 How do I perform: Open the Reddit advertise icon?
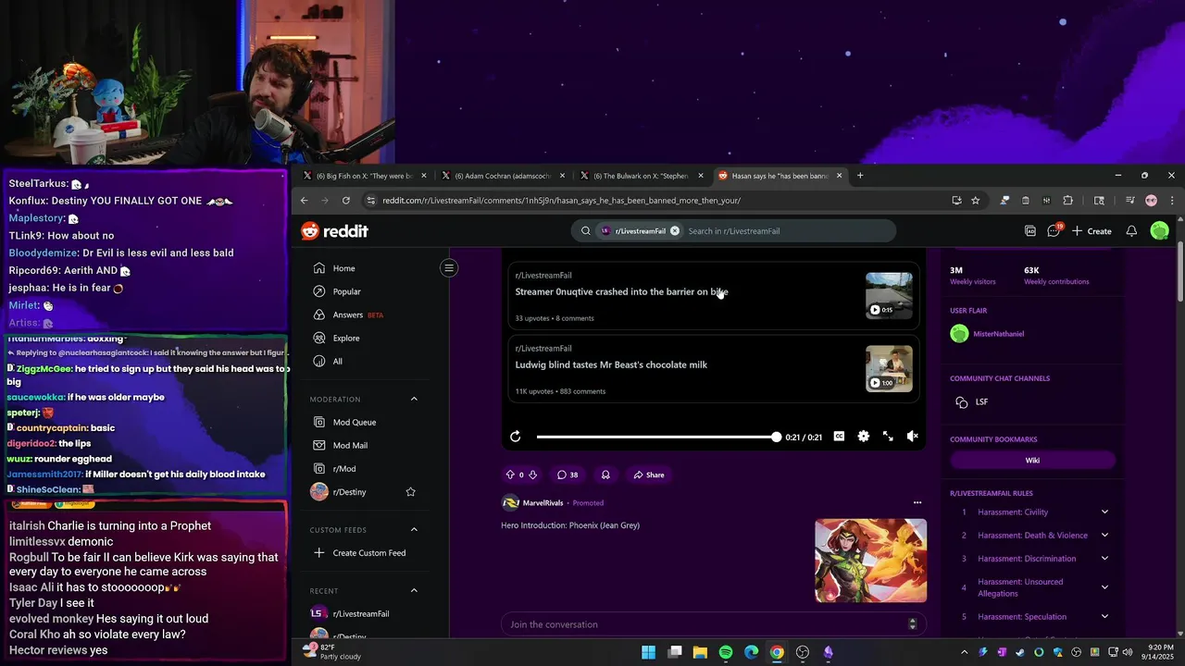tap(1029, 231)
